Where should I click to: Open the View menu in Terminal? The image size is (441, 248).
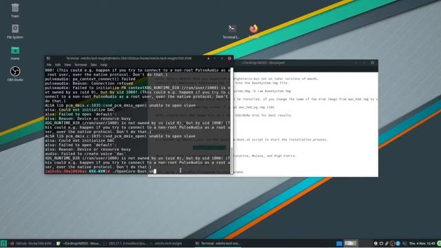pos(68,65)
